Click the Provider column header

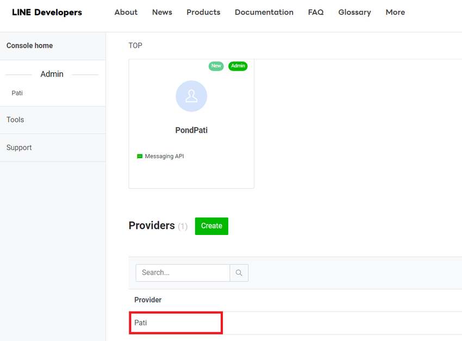[x=148, y=300]
